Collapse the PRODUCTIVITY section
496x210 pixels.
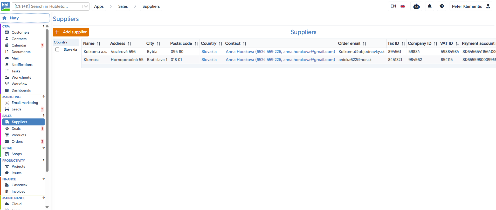tap(44, 160)
